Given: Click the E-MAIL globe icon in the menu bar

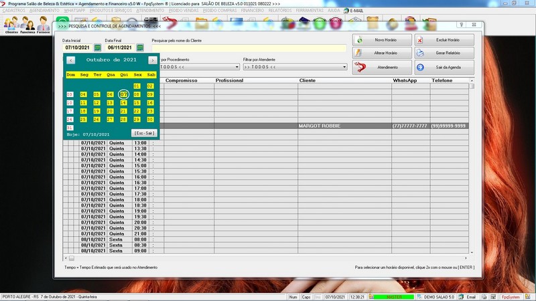Looking at the screenshot, I should 346,11.
